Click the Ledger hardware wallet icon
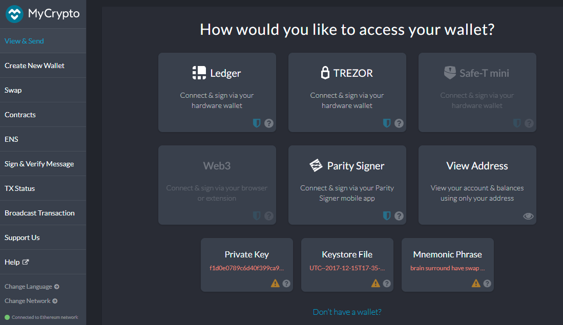This screenshot has height=325, width=563. click(x=199, y=72)
